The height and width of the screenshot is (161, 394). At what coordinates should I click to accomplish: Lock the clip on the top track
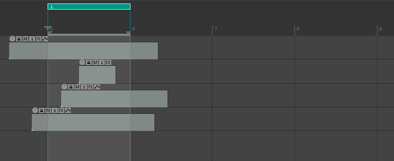click(19, 39)
